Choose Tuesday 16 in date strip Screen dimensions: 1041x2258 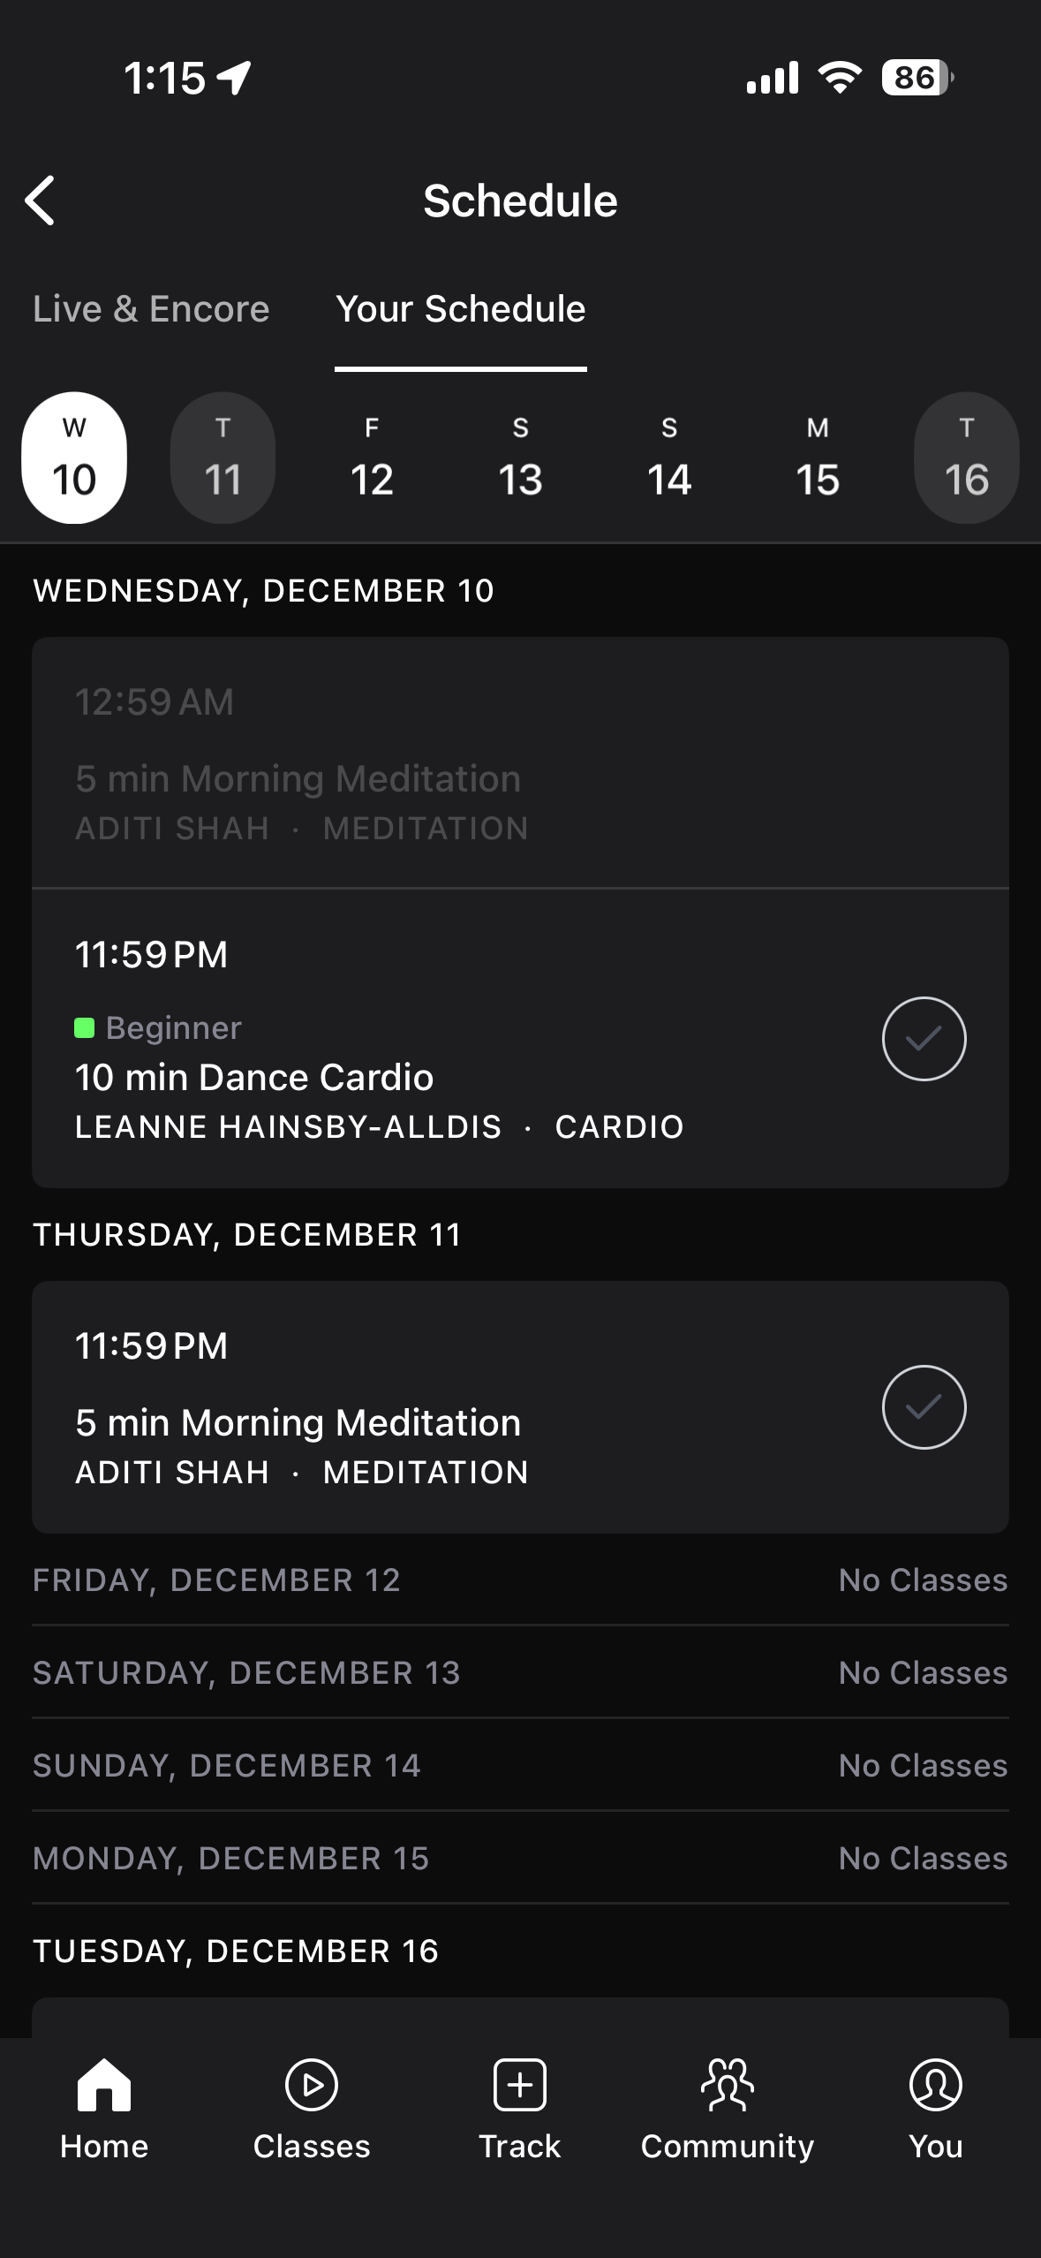point(966,458)
